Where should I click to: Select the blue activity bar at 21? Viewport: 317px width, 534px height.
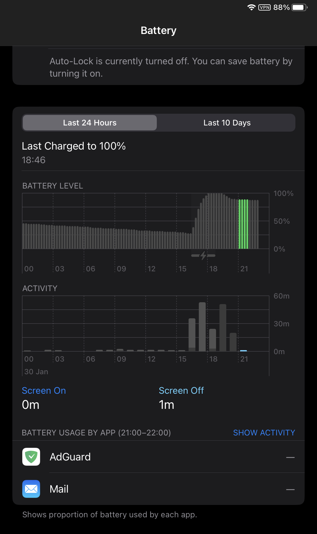(x=243, y=351)
